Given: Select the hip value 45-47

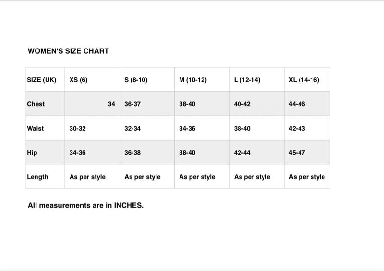Looking at the screenshot, I should point(297,153).
